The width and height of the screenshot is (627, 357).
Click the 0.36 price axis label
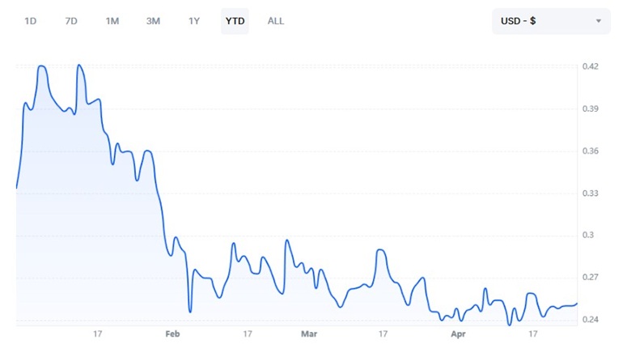pos(591,151)
